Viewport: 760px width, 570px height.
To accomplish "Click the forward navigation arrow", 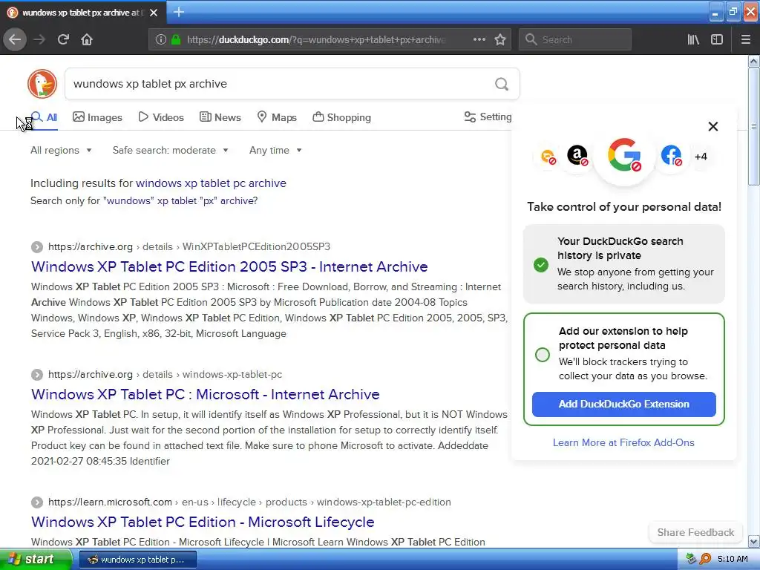I will tap(39, 39).
